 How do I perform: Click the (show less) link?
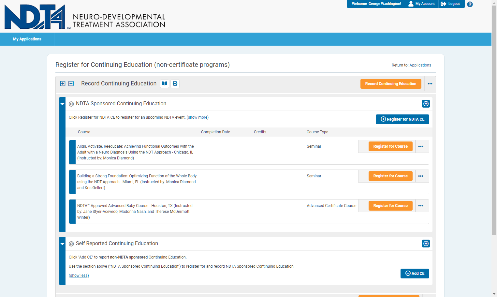(79, 275)
